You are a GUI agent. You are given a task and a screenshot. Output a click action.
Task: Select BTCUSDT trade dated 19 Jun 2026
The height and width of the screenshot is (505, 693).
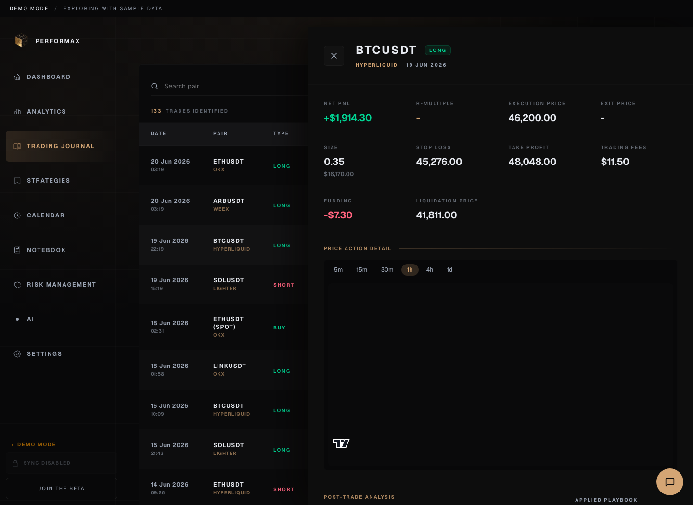pyautogui.click(x=223, y=245)
